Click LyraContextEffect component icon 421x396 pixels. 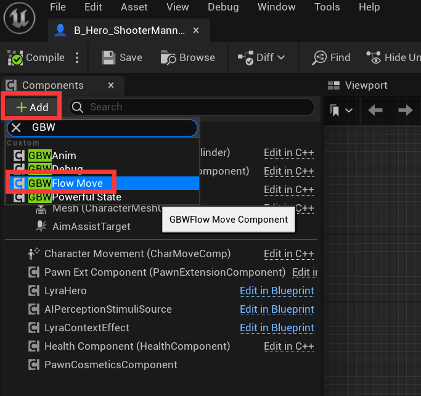click(34, 328)
